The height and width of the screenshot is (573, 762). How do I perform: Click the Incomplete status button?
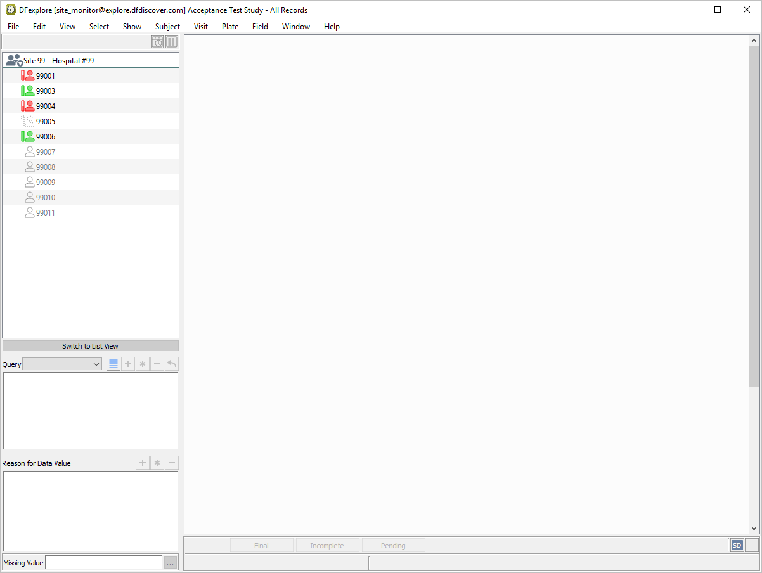coord(327,545)
